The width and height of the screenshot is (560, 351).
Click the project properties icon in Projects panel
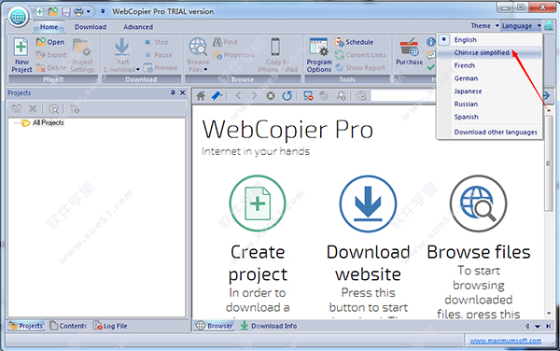point(75,108)
